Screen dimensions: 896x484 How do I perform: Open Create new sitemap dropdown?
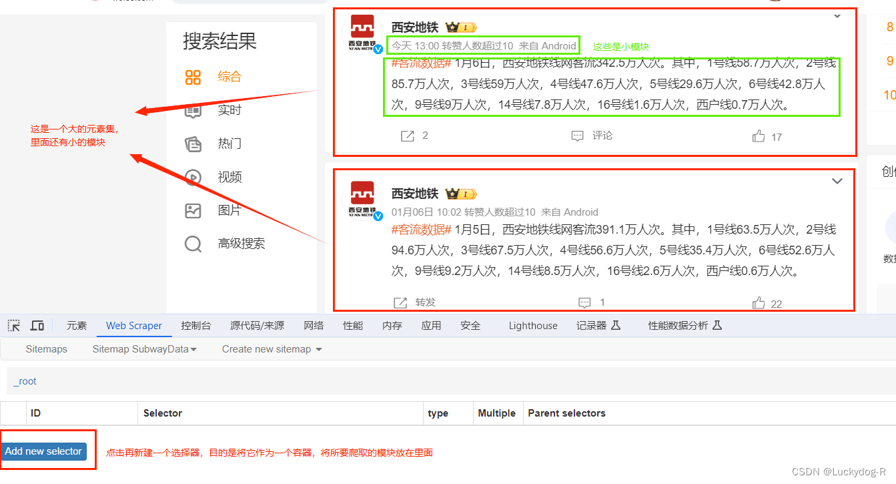pyautogui.click(x=272, y=349)
